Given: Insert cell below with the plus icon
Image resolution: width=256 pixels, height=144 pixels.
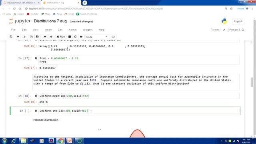Looking at the screenshot, I should 18,37.
